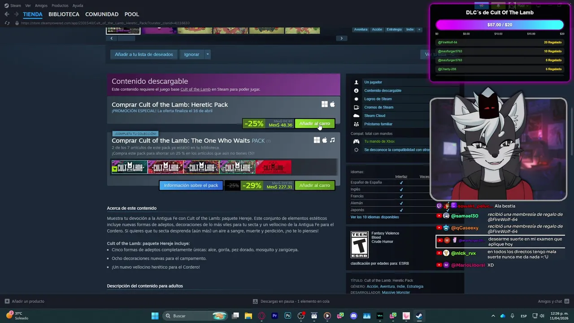Open the Steam menu
574x323 pixels.
click(x=13, y=5)
